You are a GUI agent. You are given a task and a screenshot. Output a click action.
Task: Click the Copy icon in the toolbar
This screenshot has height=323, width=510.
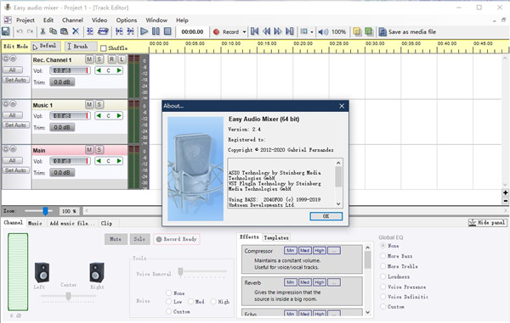pos(53,31)
